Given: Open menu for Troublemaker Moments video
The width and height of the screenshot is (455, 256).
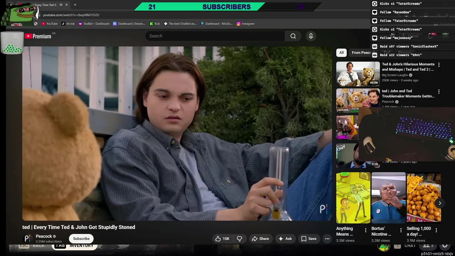Looking at the screenshot, I should point(439,91).
